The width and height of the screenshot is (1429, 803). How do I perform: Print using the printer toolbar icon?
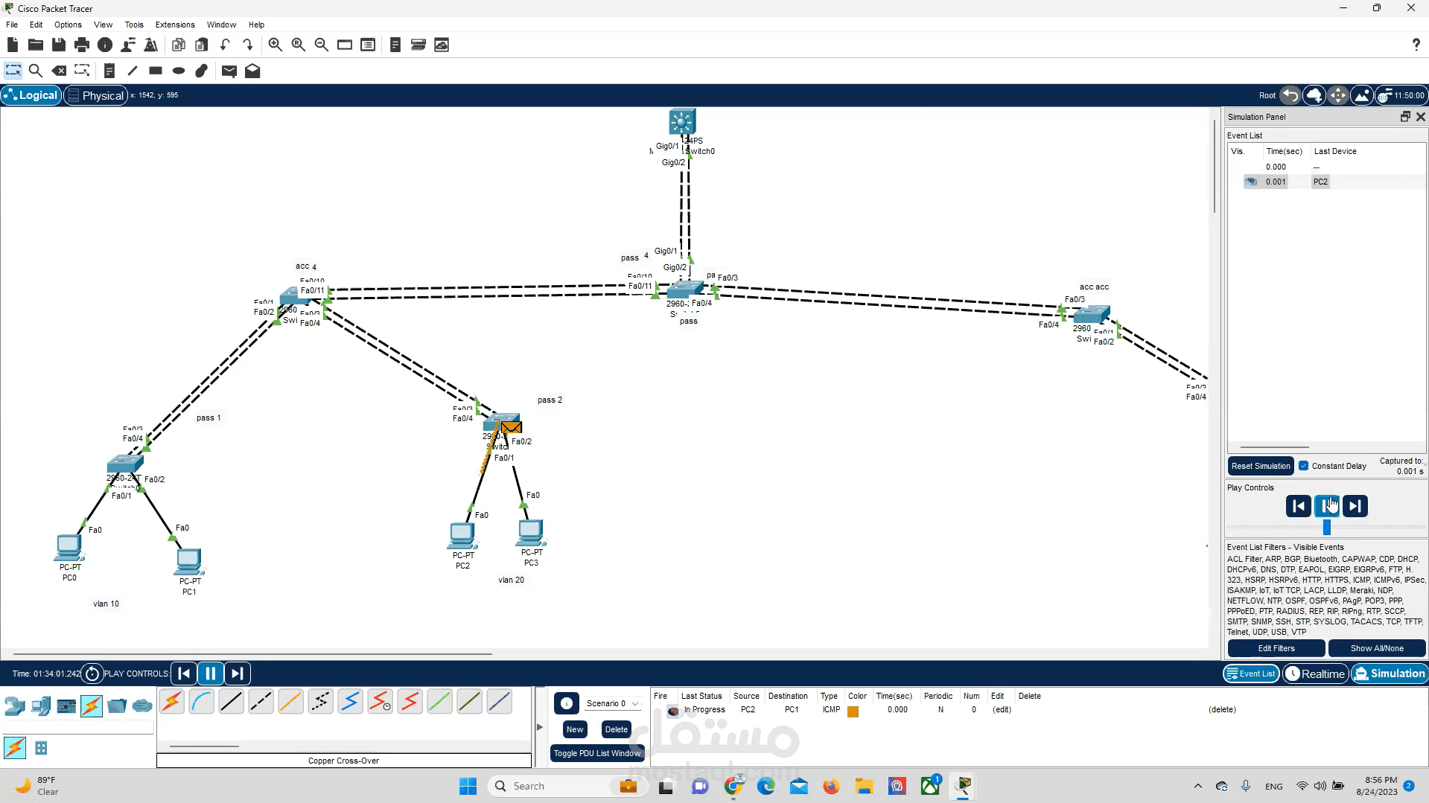[x=82, y=45]
